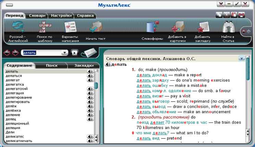The height and width of the screenshot is (147, 255).
Task: Click the forward navigation arrow
Action: pos(15,53)
